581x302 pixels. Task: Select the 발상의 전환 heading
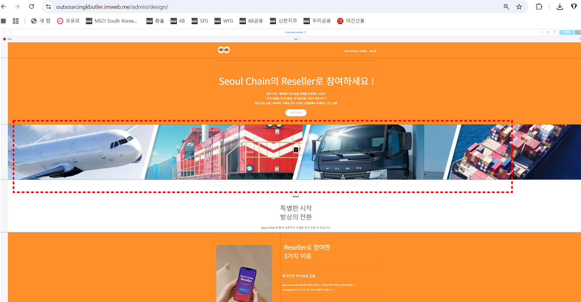click(x=296, y=217)
